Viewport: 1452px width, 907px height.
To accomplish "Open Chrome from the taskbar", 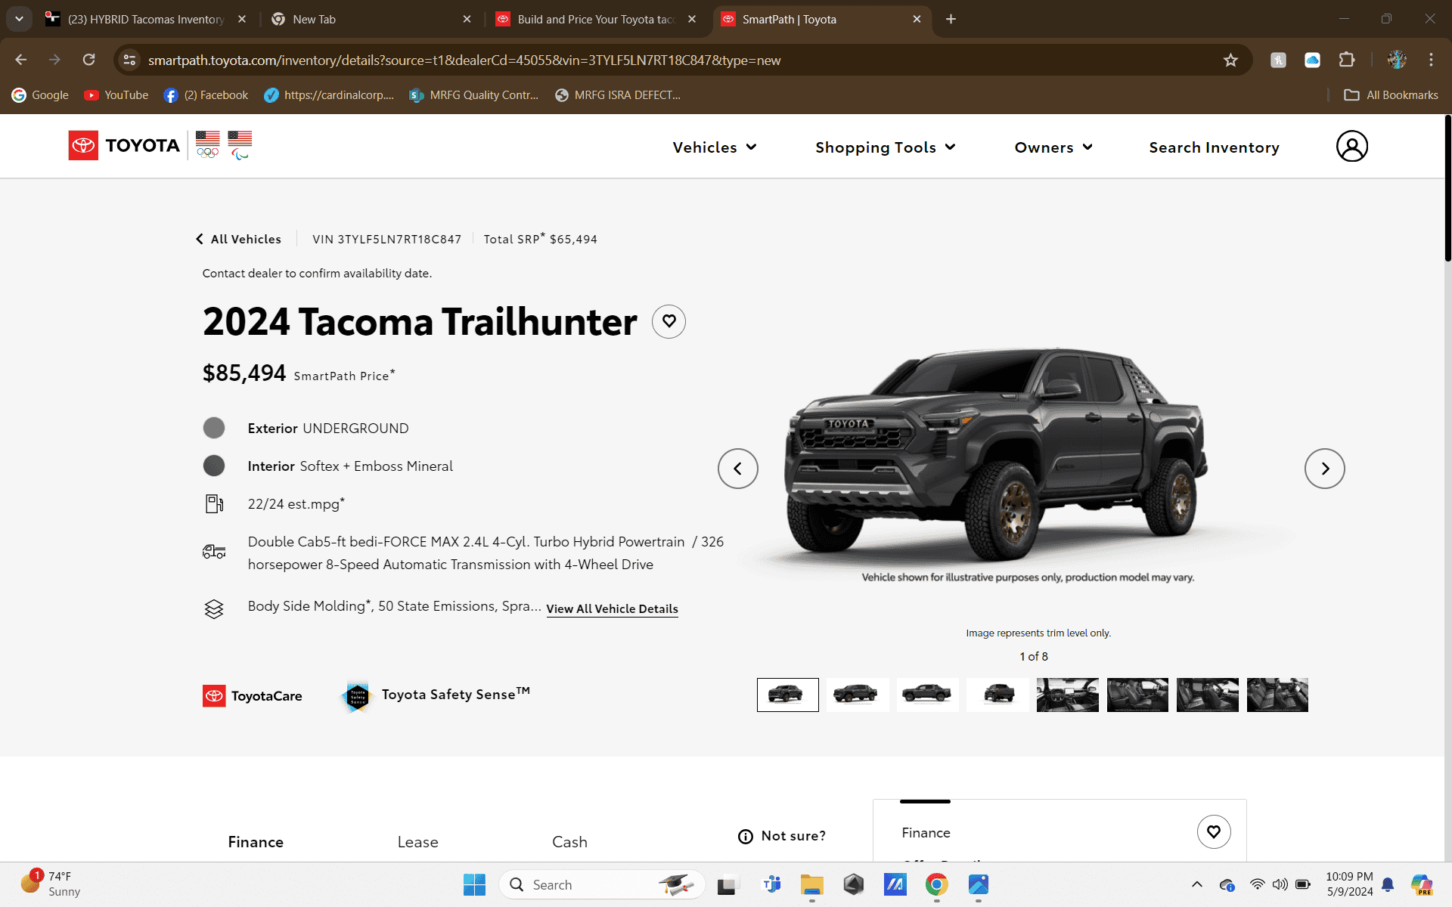I will pos(936,884).
